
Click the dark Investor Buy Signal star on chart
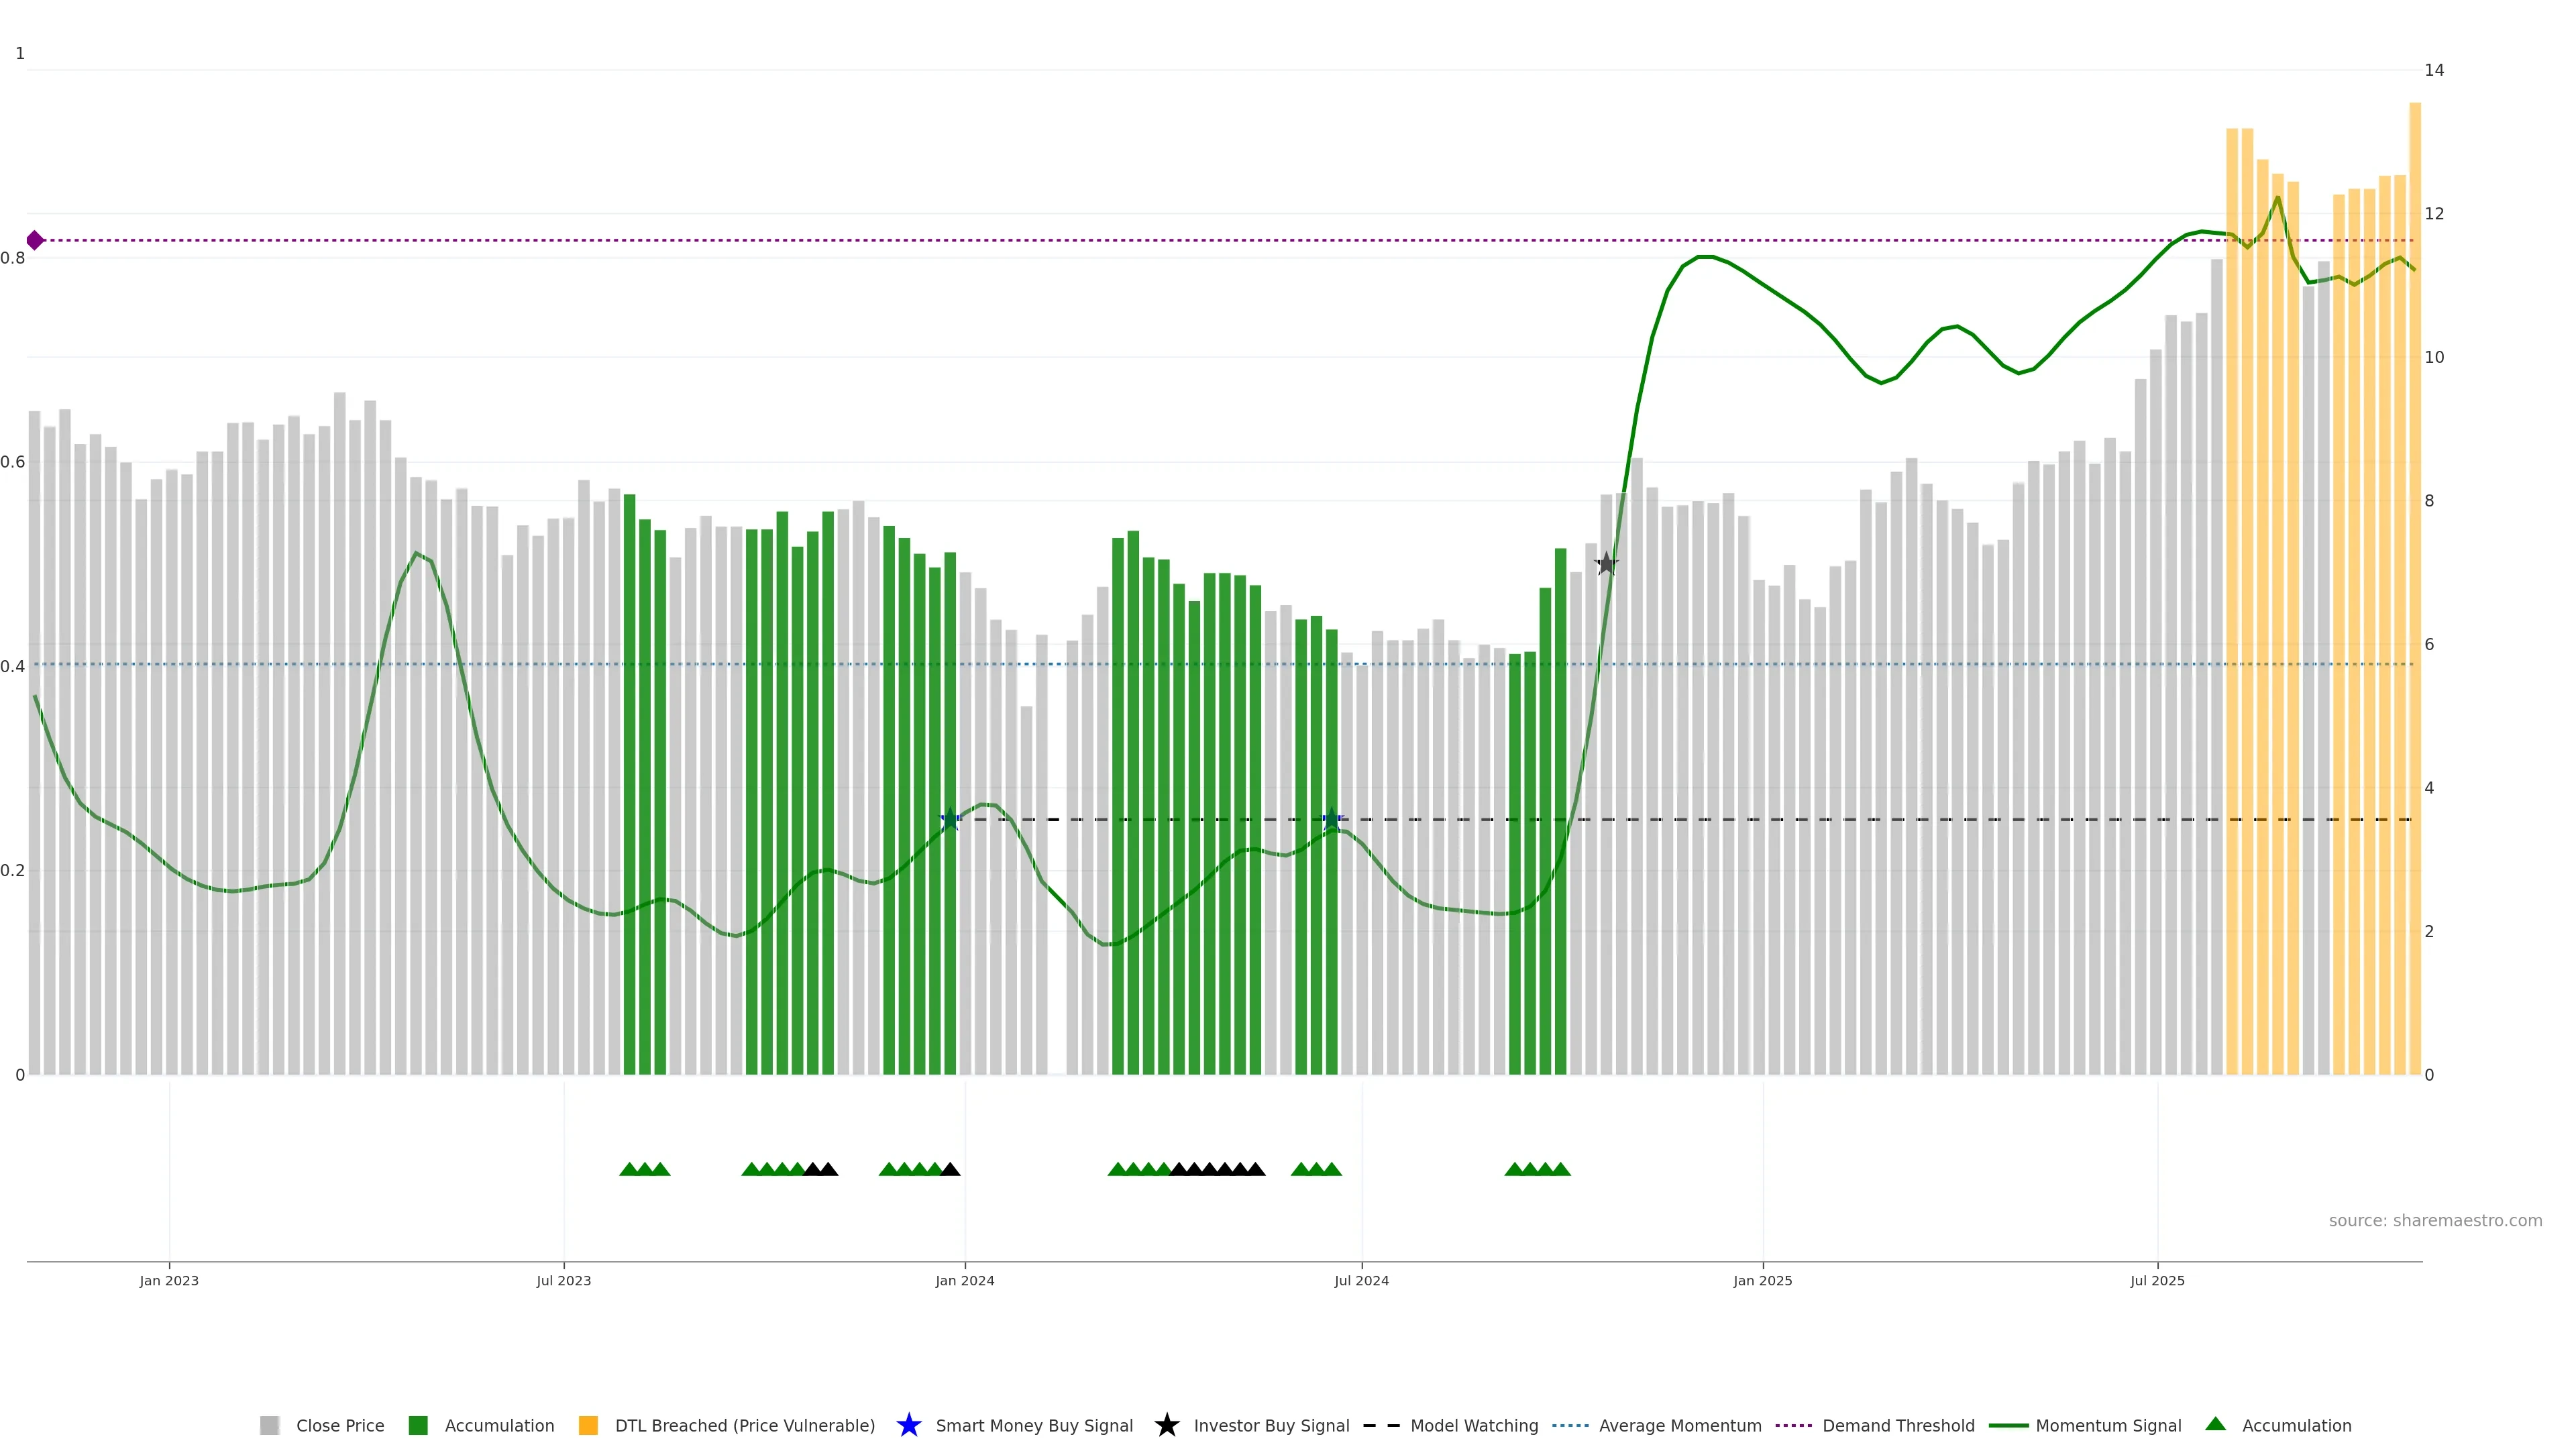tap(1606, 564)
